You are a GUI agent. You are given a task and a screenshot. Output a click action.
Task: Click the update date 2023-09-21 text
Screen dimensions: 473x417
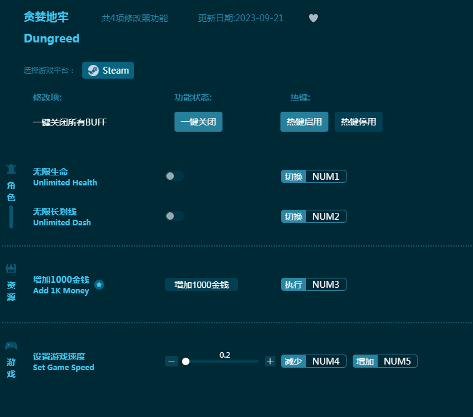click(241, 18)
